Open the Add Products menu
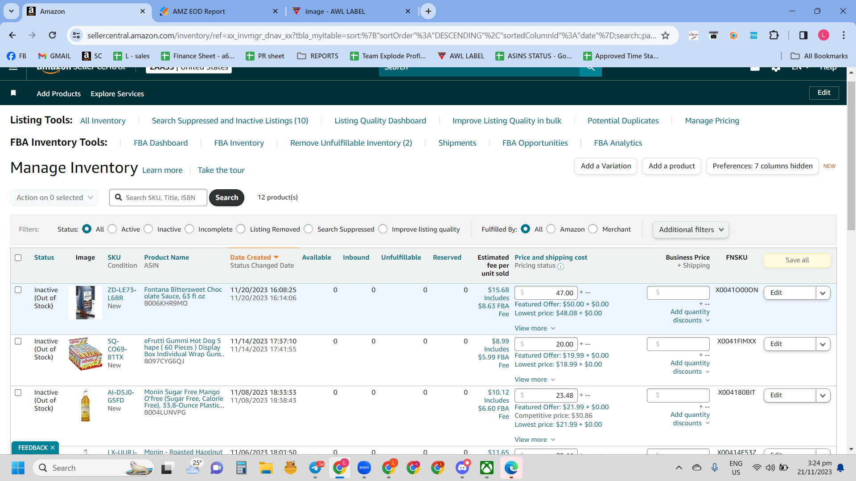Screen dimensions: 856x481 (59, 94)
